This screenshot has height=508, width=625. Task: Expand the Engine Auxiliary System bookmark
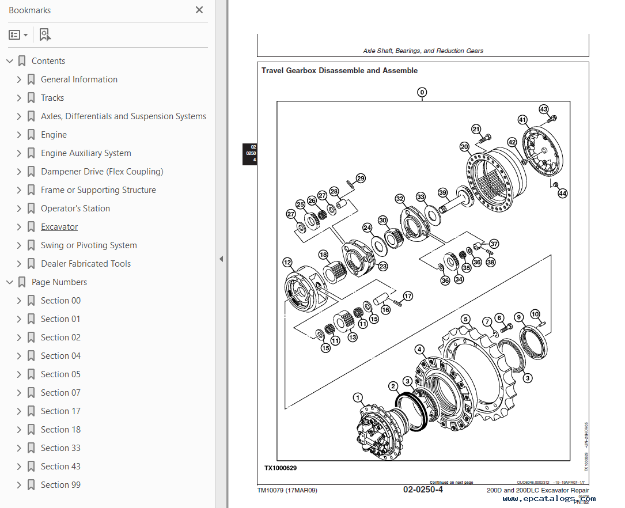point(19,153)
